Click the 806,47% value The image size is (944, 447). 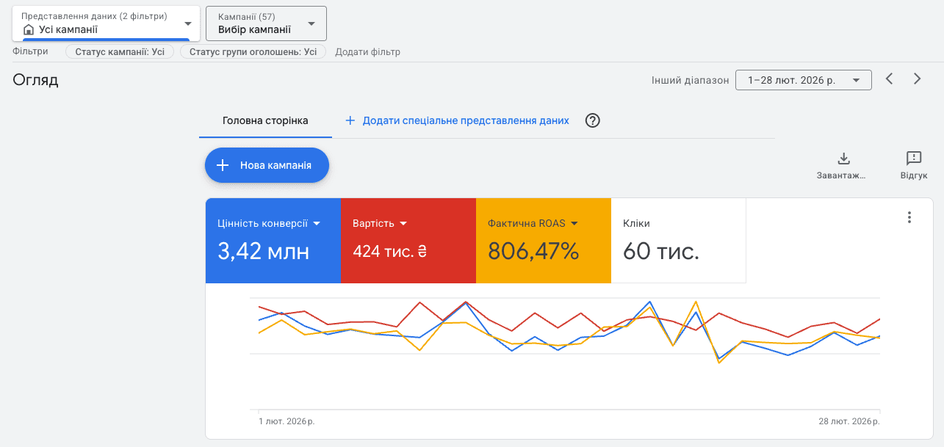coord(534,252)
